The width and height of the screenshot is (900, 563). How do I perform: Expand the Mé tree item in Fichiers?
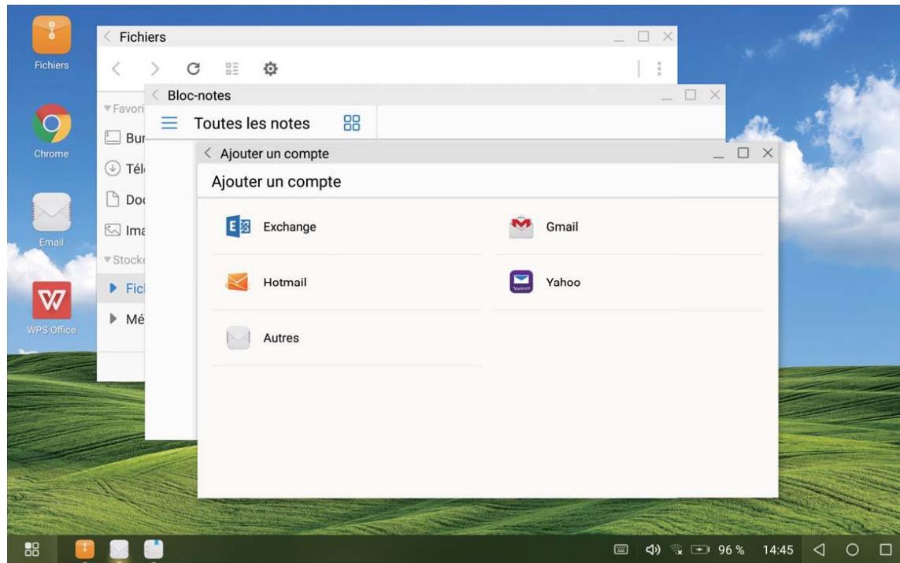[x=113, y=319]
